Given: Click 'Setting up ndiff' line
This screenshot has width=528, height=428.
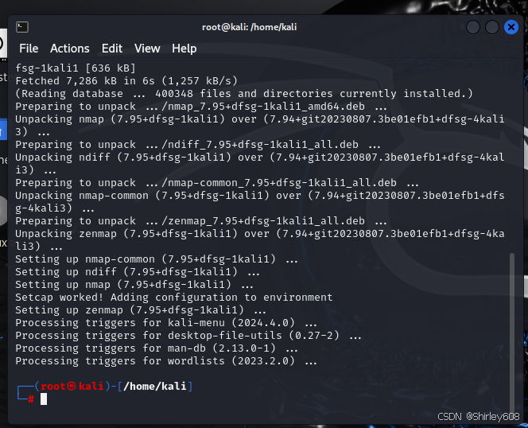Looking at the screenshot, I should tap(137, 272).
